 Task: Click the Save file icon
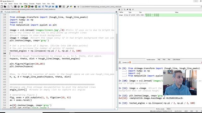[9, 7]
